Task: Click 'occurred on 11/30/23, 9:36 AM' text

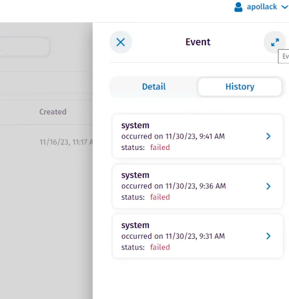Action: [173, 186]
